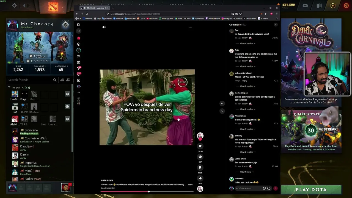The height and width of the screenshot is (198, 352).
Task: Open the ChocoTube bookmark
Action: [x=152, y=18]
